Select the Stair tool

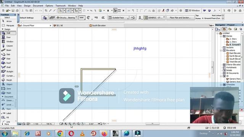point(8,59)
